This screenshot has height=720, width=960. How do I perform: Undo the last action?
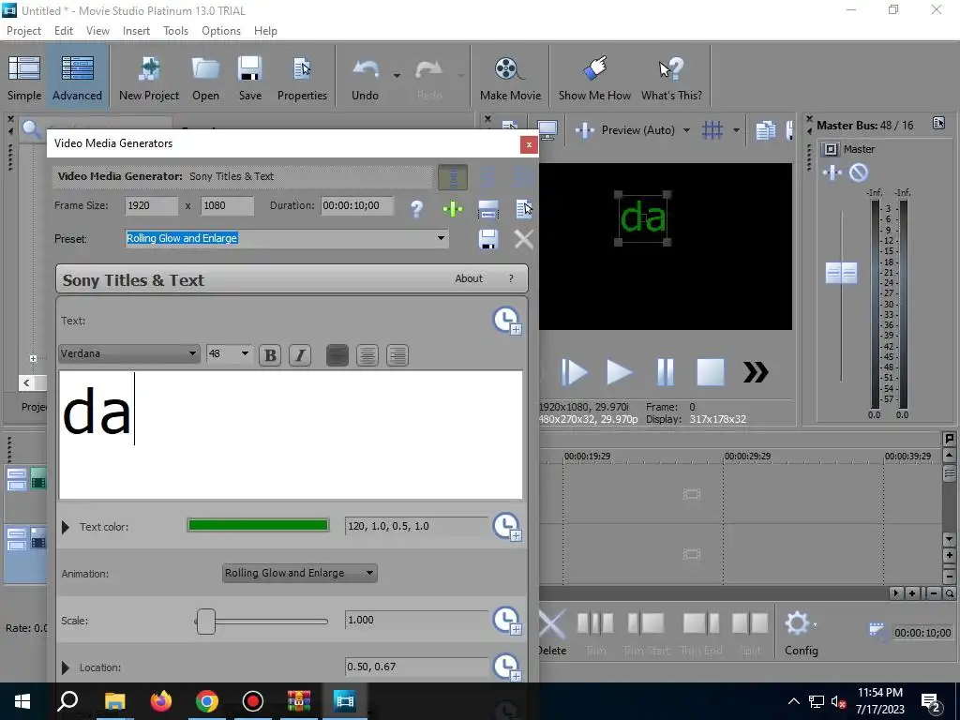[365, 78]
